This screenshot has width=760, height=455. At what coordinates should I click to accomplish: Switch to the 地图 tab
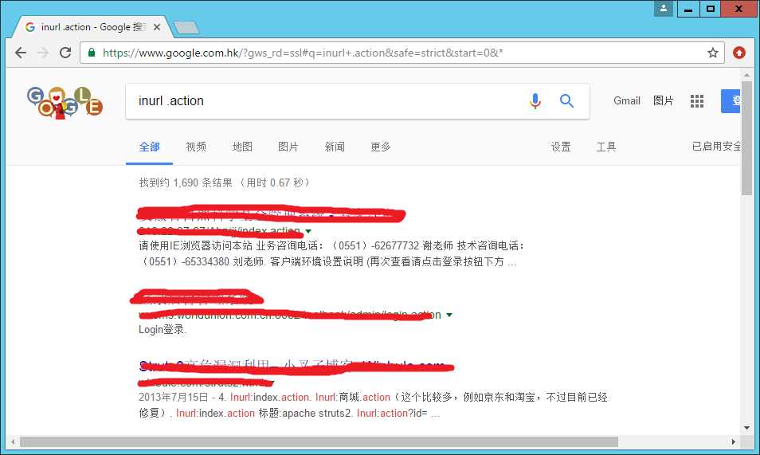point(242,147)
